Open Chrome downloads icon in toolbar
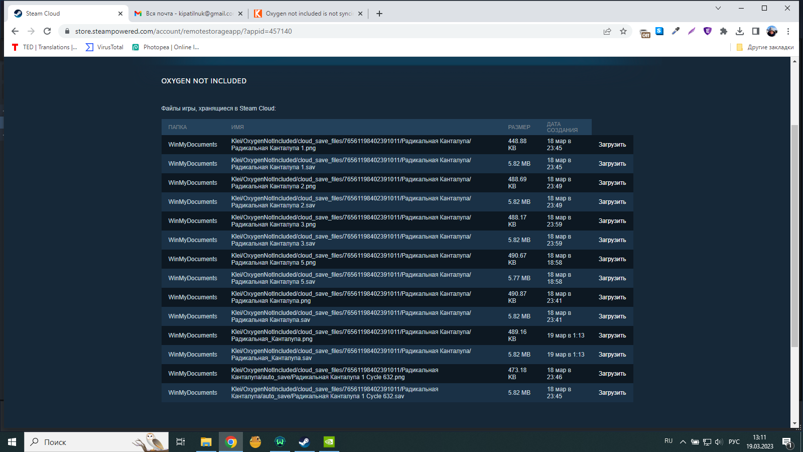The width and height of the screenshot is (803, 452). (x=739, y=31)
